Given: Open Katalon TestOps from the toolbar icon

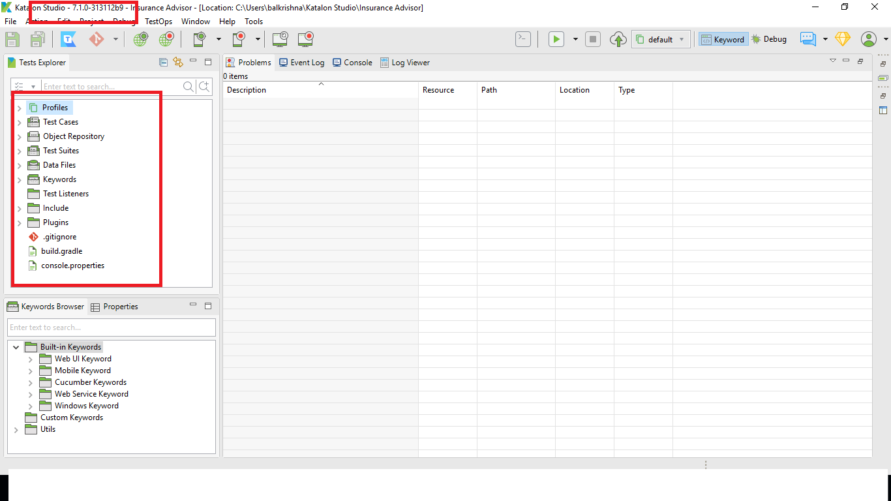Looking at the screenshot, I should pyautogui.click(x=68, y=39).
